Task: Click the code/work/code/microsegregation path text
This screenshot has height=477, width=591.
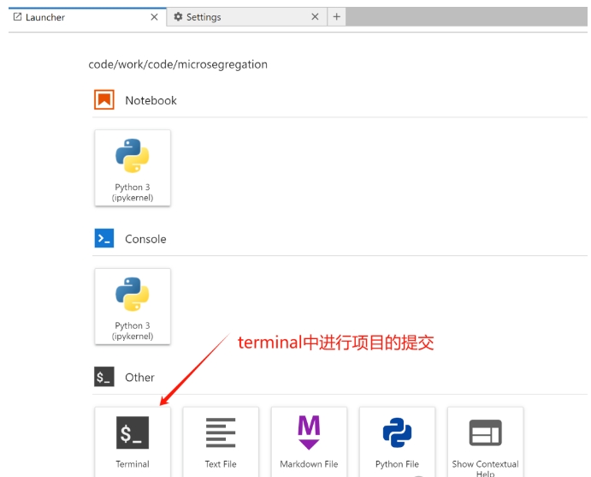Action: (178, 64)
